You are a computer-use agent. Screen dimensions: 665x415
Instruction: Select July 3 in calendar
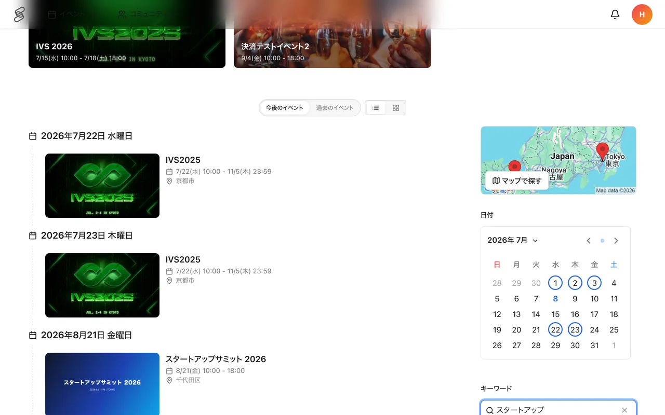594,283
